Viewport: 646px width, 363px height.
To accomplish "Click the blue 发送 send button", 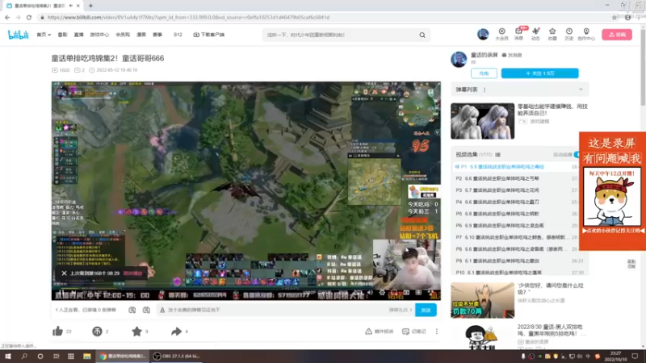I will pos(426,310).
